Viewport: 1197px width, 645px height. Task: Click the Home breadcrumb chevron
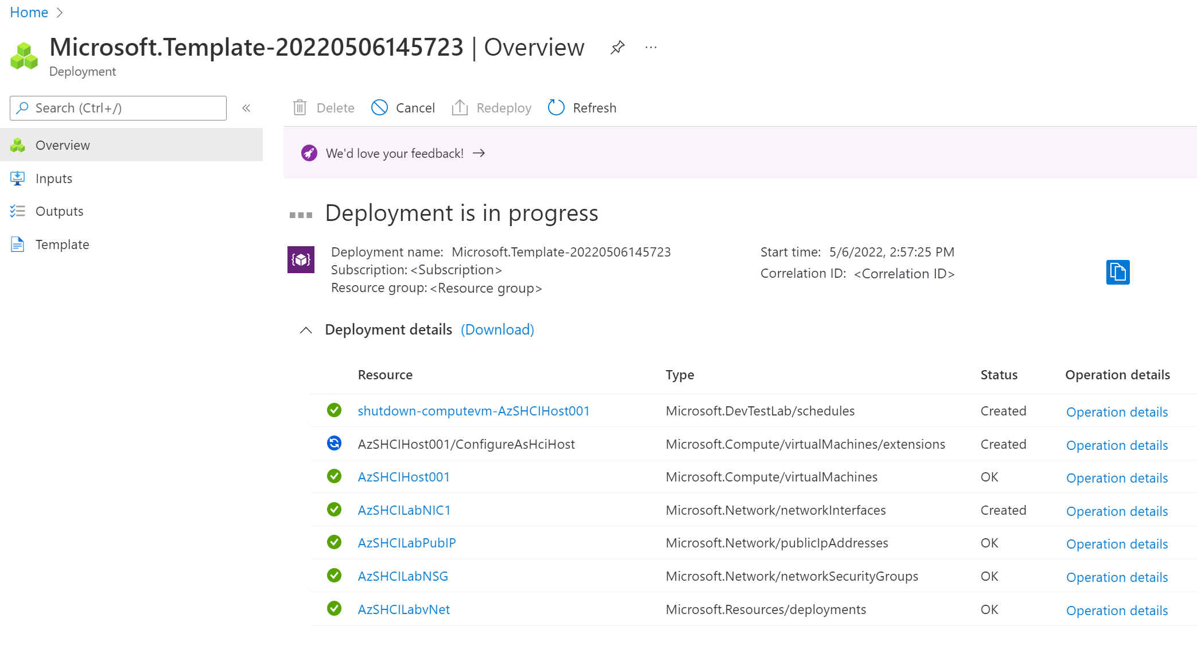point(60,13)
